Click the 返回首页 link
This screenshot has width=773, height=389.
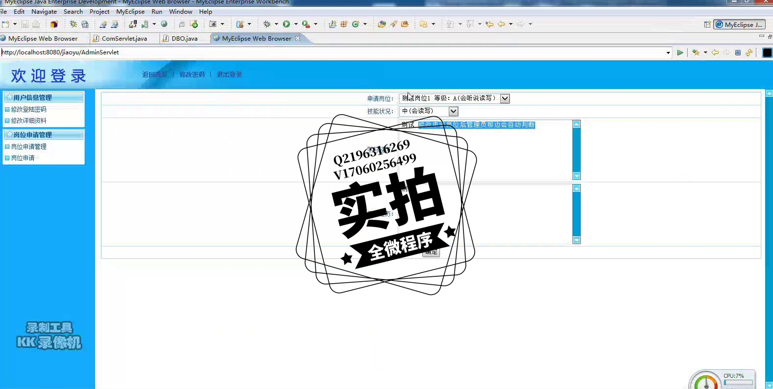(155, 74)
